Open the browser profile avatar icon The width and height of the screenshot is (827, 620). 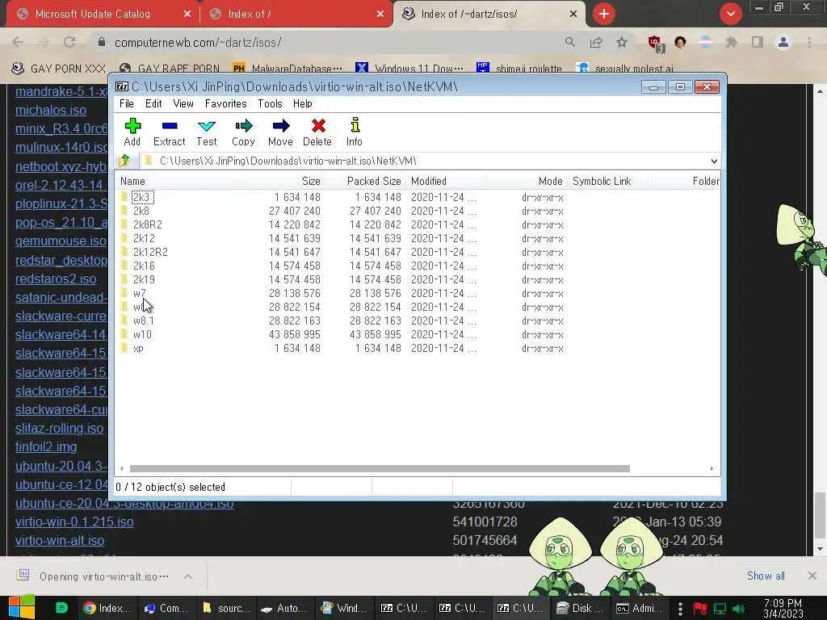[783, 42]
